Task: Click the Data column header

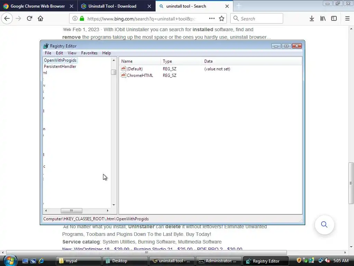Action: pyautogui.click(x=252, y=61)
